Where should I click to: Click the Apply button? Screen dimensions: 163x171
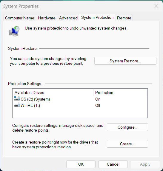145,164
